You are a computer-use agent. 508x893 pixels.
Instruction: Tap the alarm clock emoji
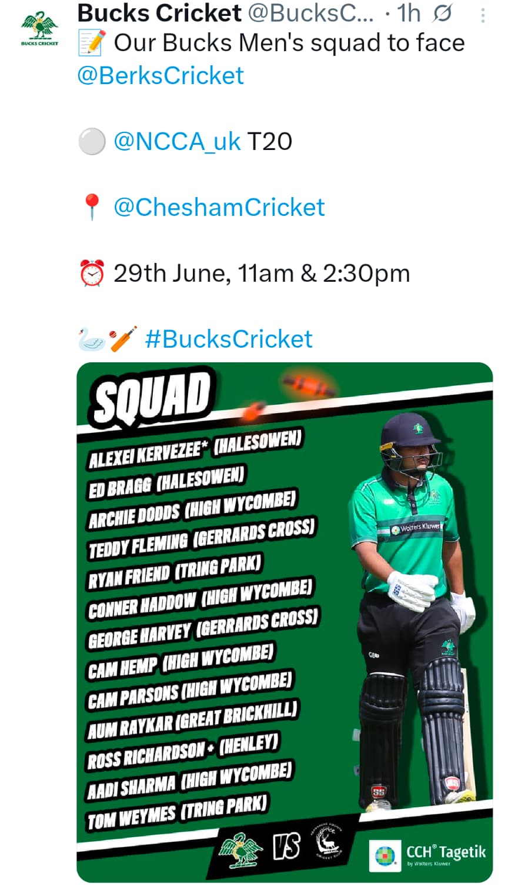92,274
